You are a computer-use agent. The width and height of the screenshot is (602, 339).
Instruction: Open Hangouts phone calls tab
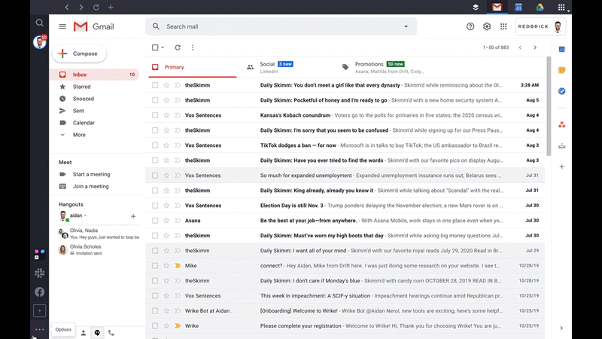pos(111,333)
